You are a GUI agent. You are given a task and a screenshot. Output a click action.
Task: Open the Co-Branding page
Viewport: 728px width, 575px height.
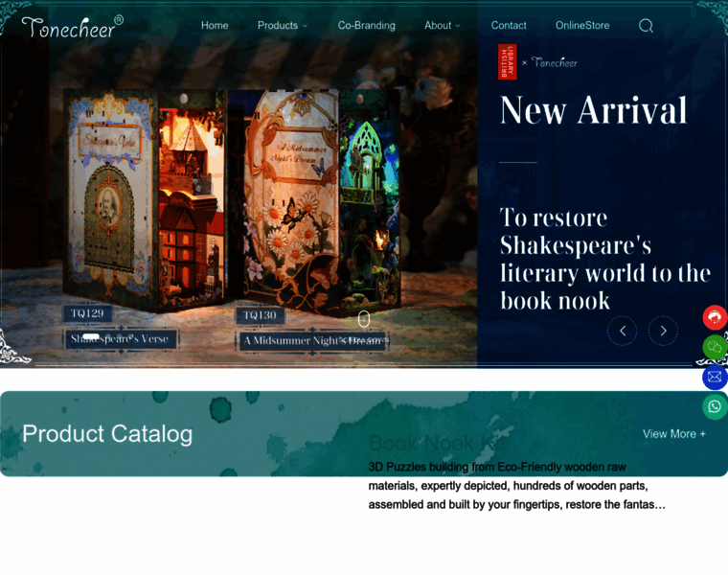[366, 26]
